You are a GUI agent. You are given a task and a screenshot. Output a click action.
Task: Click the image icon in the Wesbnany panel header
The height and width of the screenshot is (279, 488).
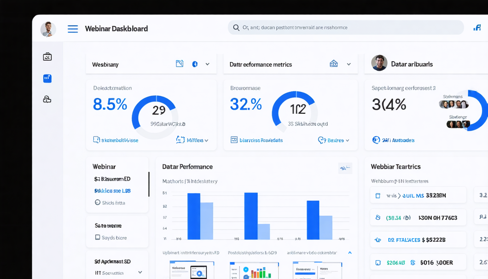pyautogui.click(x=180, y=64)
